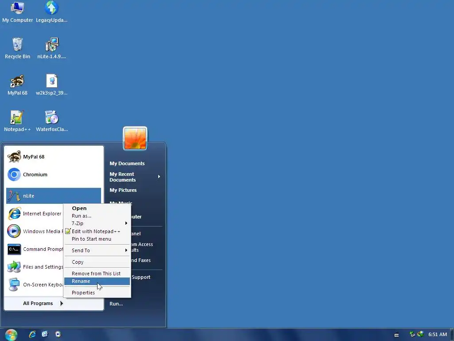Screen dimensions: 454x341
Task: Click the Show Desktop Quick Launch icon
Action: point(45,334)
